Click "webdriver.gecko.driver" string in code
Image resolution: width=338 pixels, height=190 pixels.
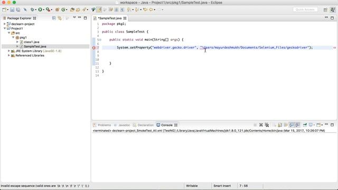coord(174,47)
